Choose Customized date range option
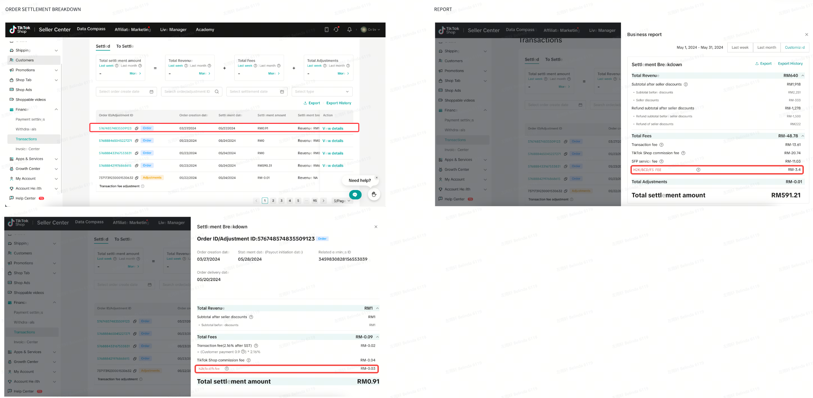 pos(794,48)
